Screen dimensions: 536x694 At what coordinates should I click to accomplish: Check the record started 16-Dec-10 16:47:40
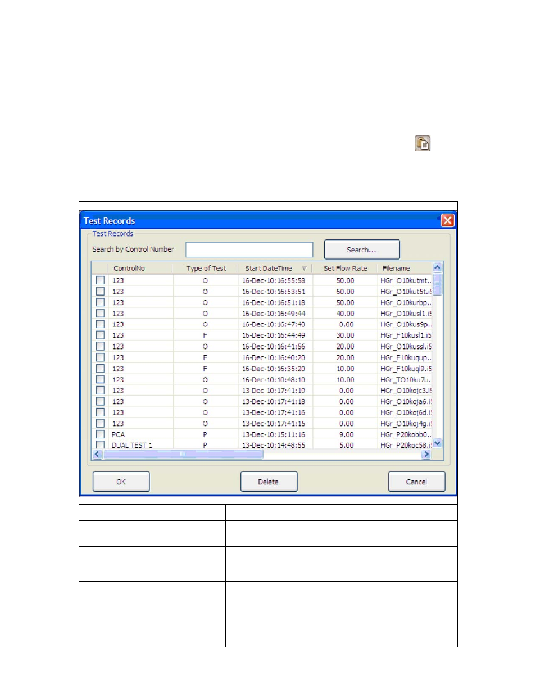[x=100, y=324]
